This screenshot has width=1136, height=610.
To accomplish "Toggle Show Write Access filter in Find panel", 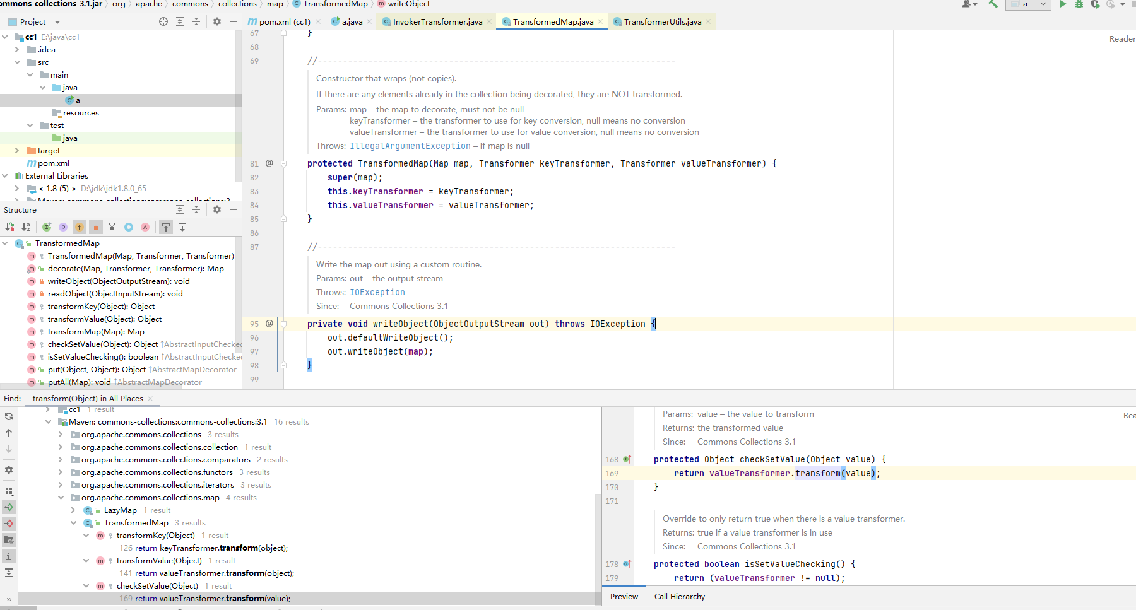I will [9, 524].
